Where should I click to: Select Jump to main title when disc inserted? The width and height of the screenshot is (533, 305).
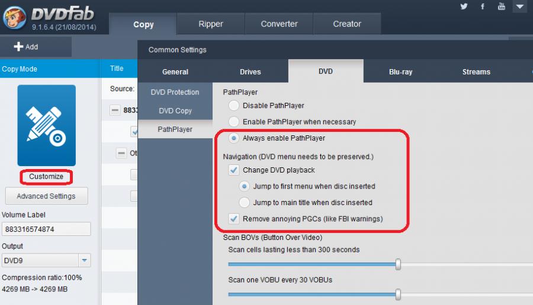point(244,203)
